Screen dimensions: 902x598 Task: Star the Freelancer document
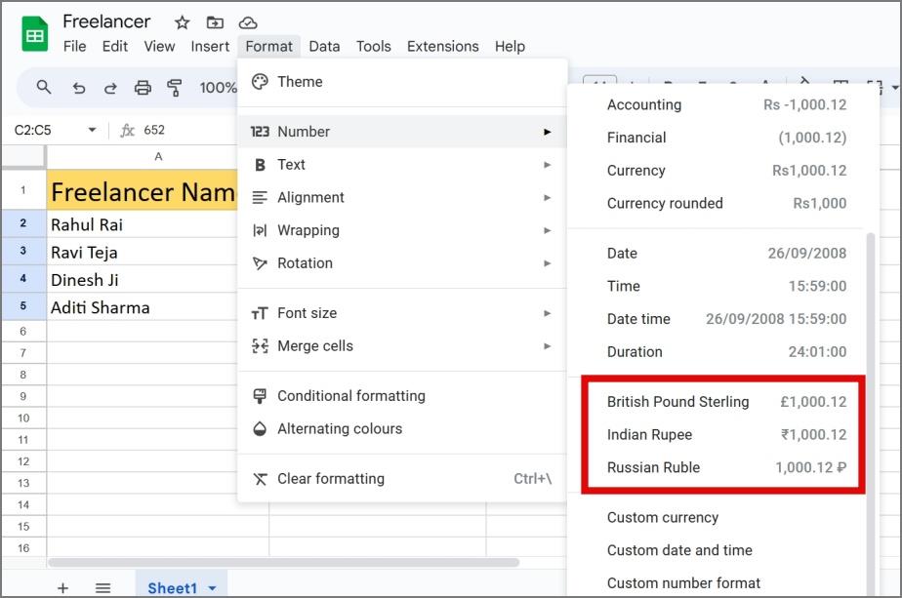[x=183, y=22]
